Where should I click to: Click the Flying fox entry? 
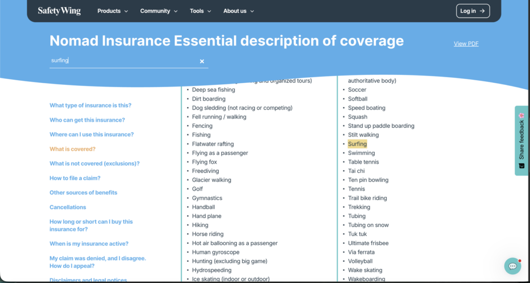[x=204, y=162]
